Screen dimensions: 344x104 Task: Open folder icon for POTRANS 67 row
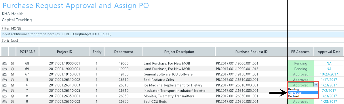(5, 74)
